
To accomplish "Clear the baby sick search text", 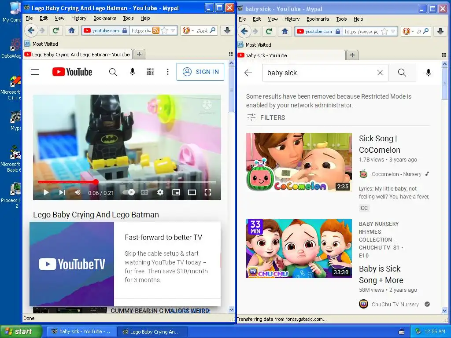I will coord(380,73).
